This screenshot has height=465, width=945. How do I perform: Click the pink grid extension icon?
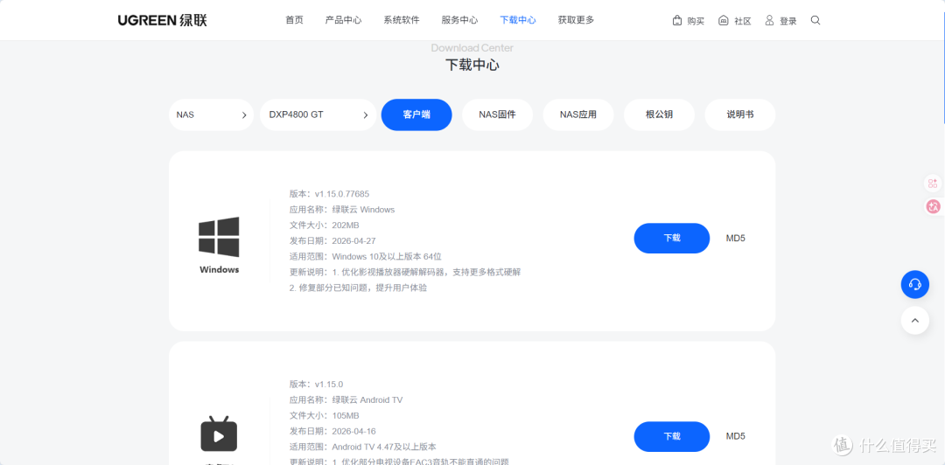coord(933,183)
